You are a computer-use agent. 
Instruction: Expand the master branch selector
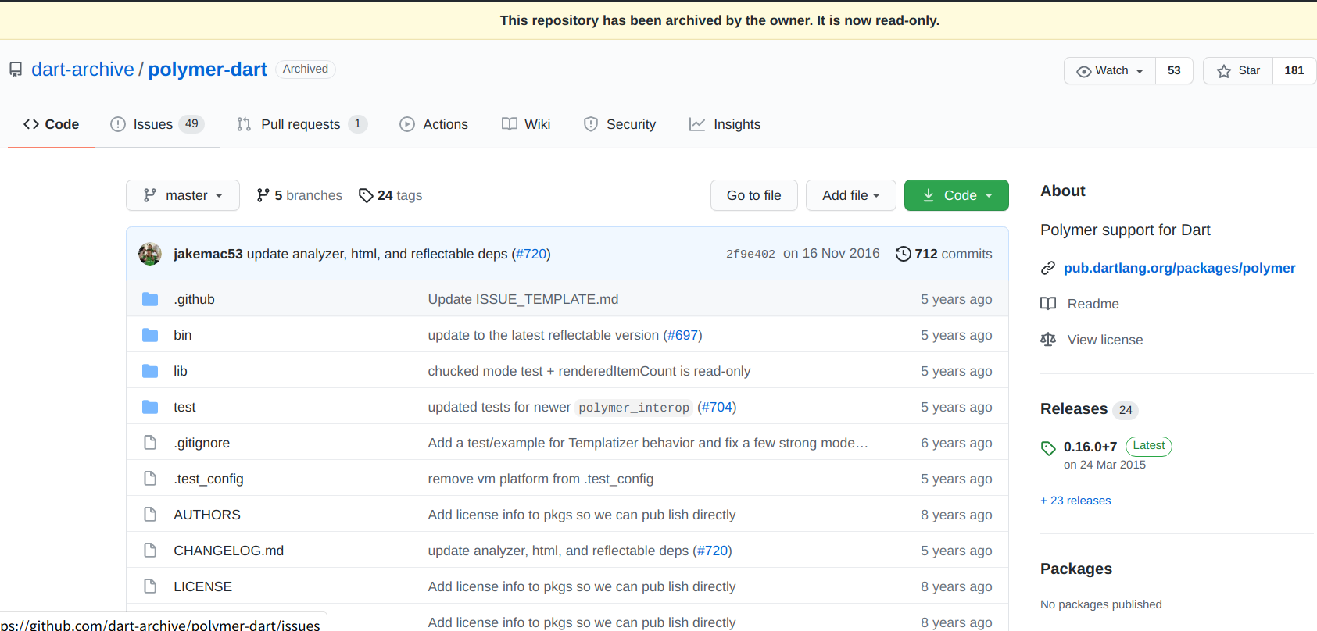183,195
